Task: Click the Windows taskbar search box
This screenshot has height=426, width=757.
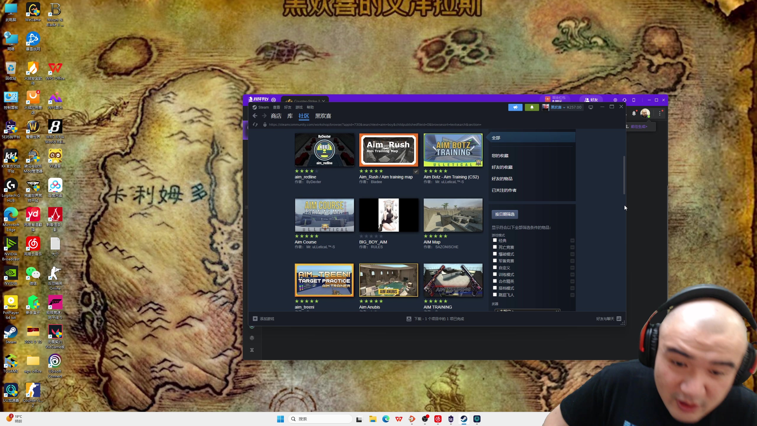Action: tap(320, 419)
